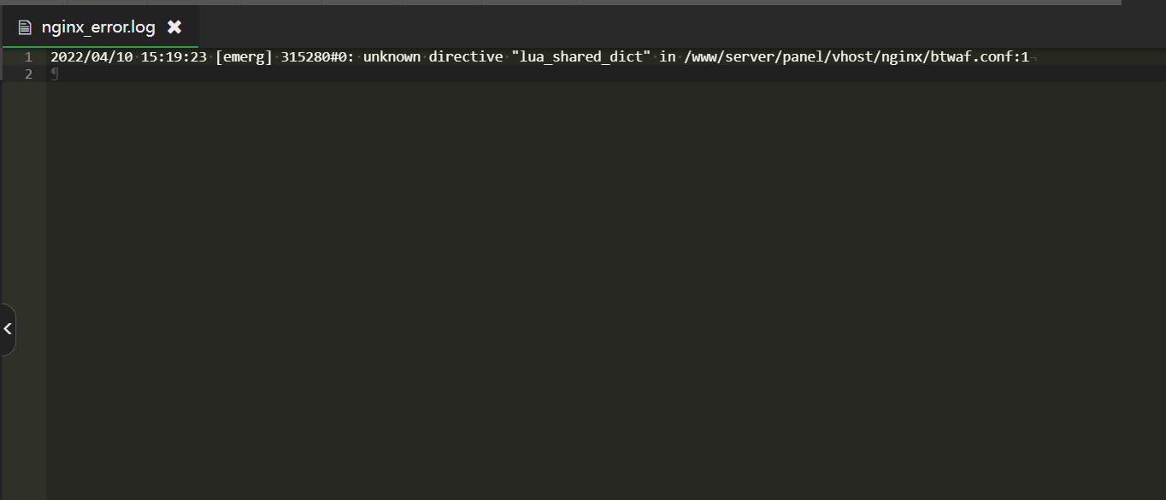Image resolution: width=1166 pixels, height=500 pixels.
Task: Click the paragraph mark on line 2
Action: pos(55,74)
